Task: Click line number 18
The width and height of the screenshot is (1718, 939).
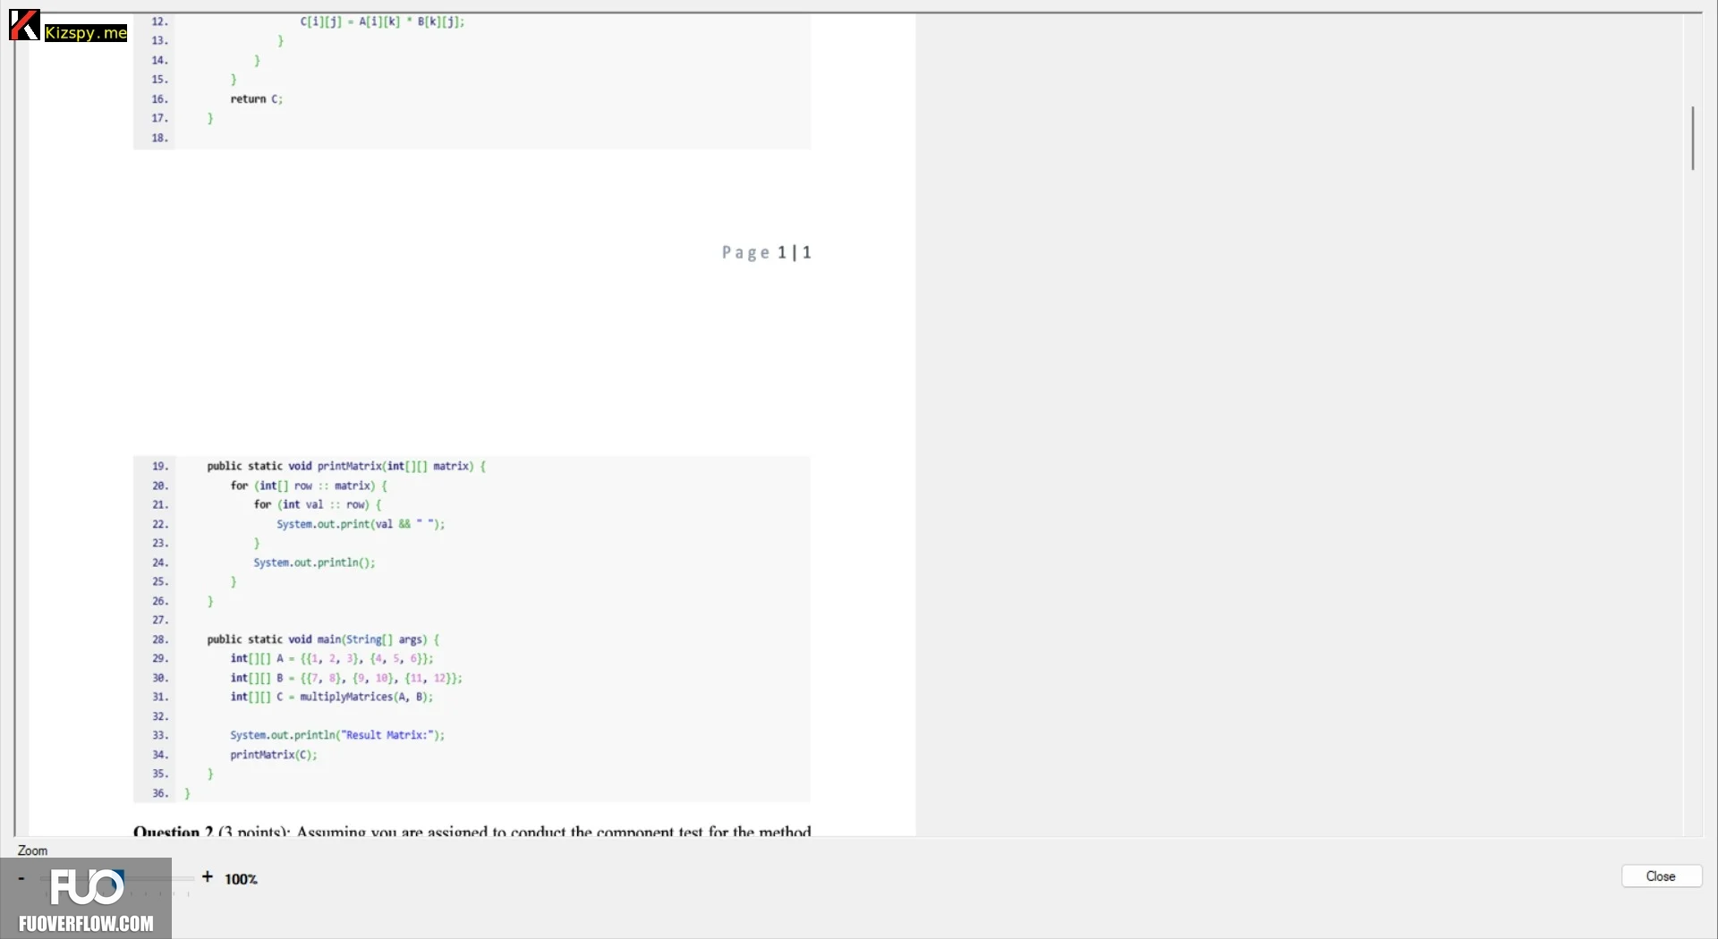Action: point(160,138)
